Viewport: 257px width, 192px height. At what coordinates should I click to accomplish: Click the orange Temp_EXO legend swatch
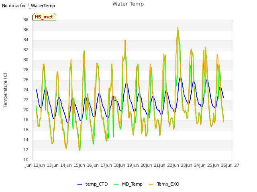tap(151, 185)
